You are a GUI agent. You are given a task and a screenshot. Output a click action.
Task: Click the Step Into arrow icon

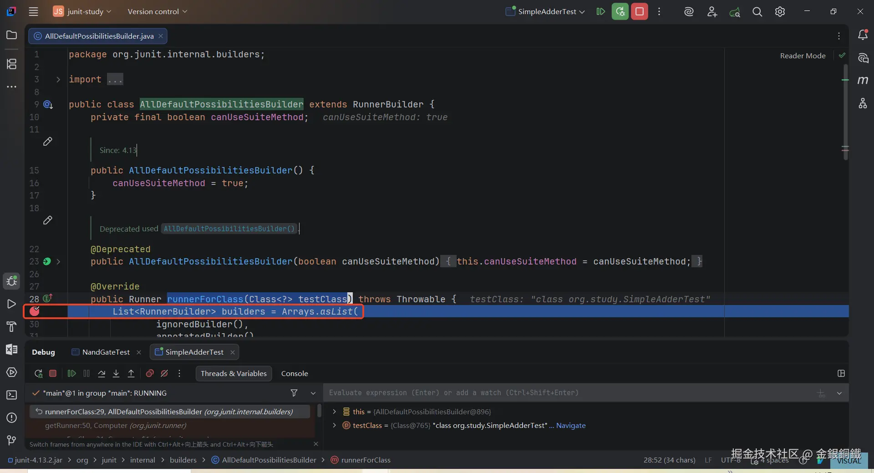(116, 374)
